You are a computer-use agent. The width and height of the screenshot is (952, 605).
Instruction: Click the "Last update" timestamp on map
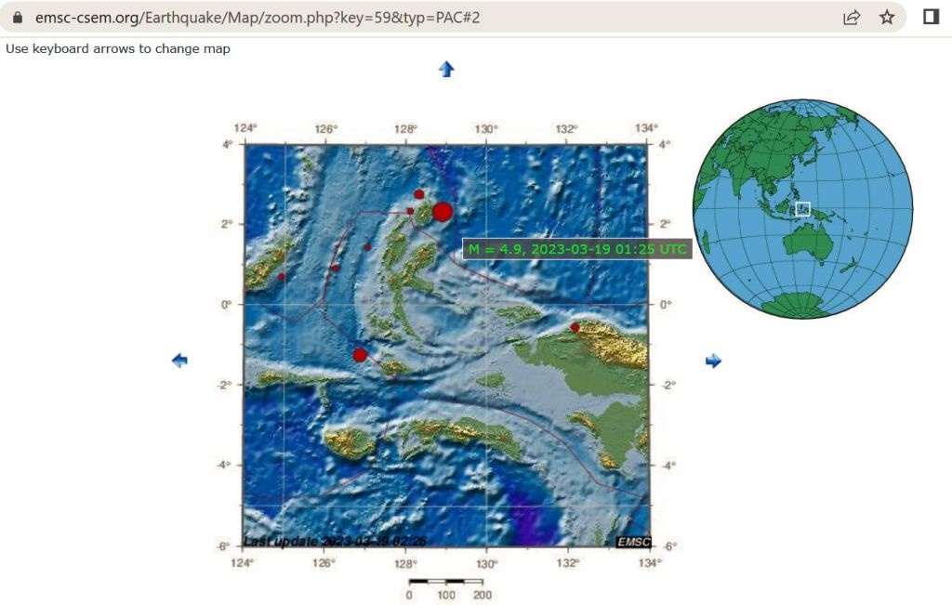[x=335, y=542]
